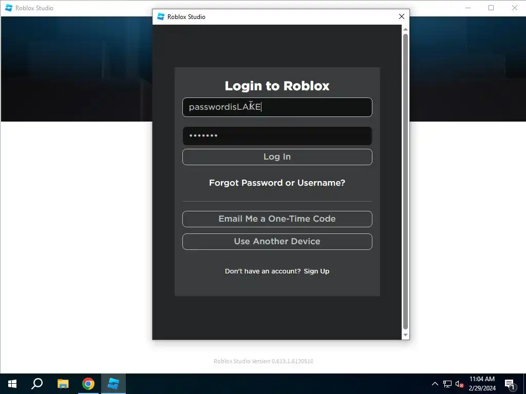526x394 pixels.
Task: Select Roblox Studio taskbar icon
Action: coord(114,384)
